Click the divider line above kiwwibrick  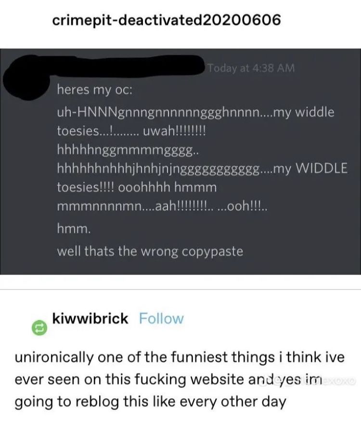pyautogui.click(x=180, y=290)
